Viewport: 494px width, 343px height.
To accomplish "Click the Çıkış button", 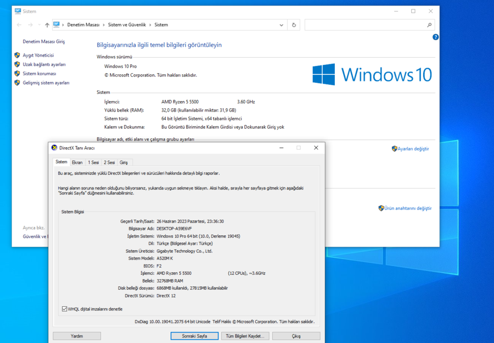I will click(x=296, y=336).
